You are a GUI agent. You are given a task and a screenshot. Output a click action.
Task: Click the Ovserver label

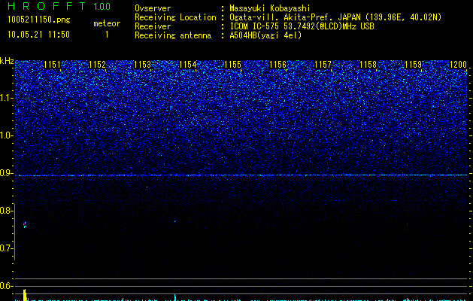pyautogui.click(x=153, y=8)
